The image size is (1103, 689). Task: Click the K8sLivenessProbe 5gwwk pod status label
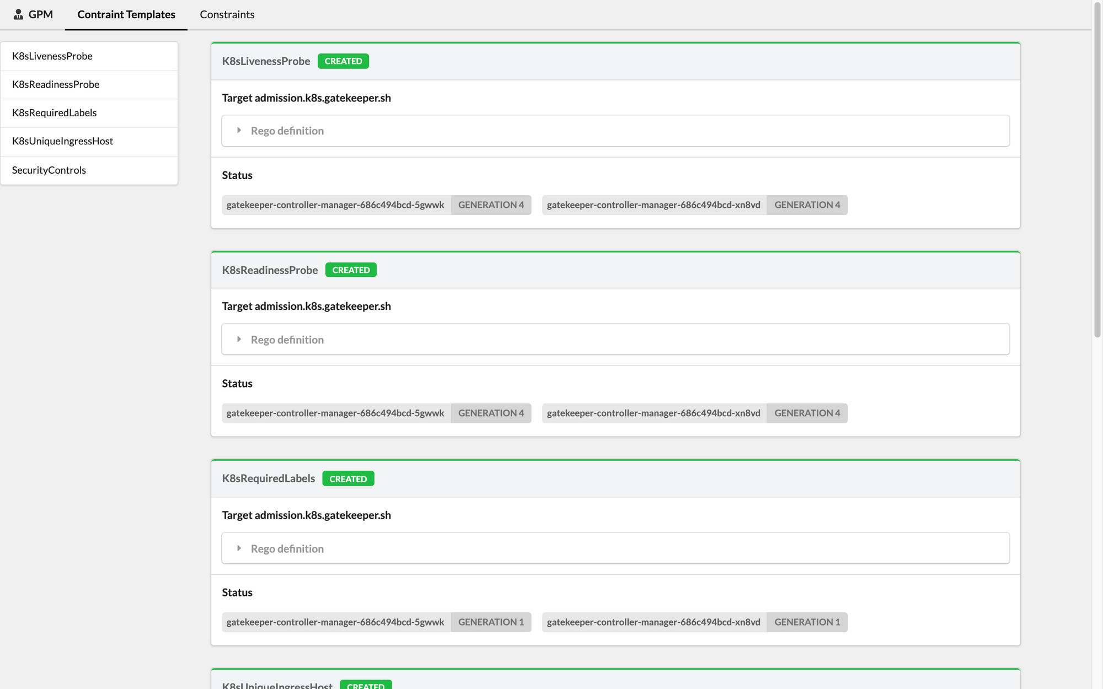point(335,205)
